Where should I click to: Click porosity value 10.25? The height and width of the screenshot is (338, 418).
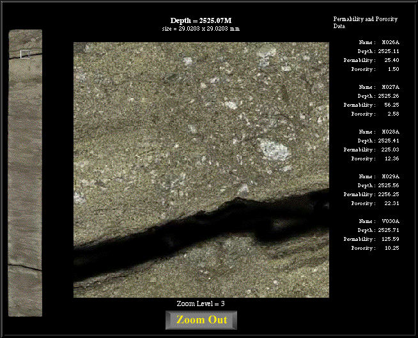[392, 248]
